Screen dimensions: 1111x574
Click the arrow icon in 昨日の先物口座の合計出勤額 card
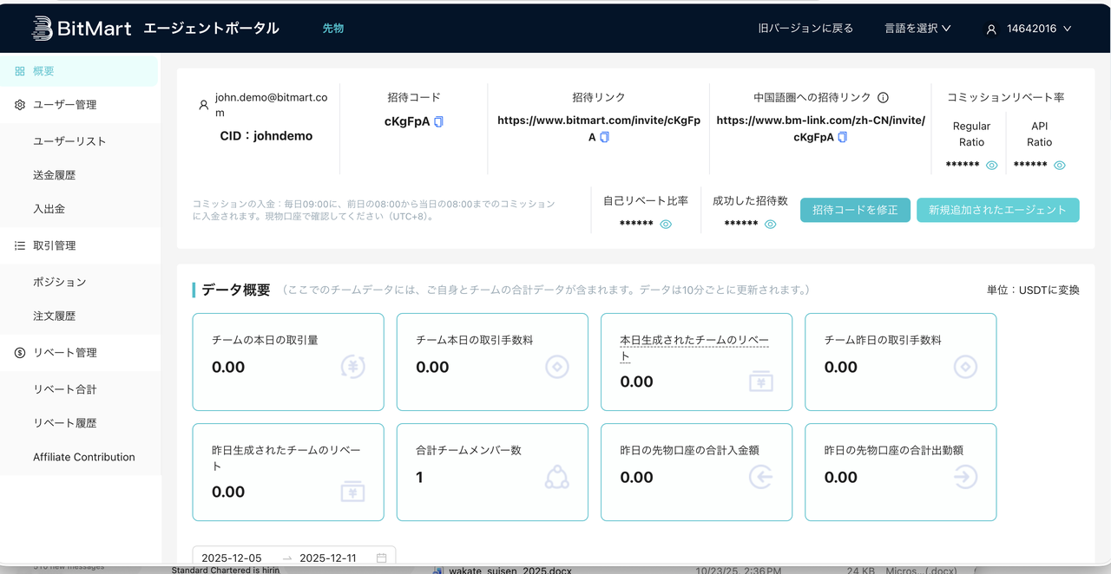pyautogui.click(x=965, y=477)
